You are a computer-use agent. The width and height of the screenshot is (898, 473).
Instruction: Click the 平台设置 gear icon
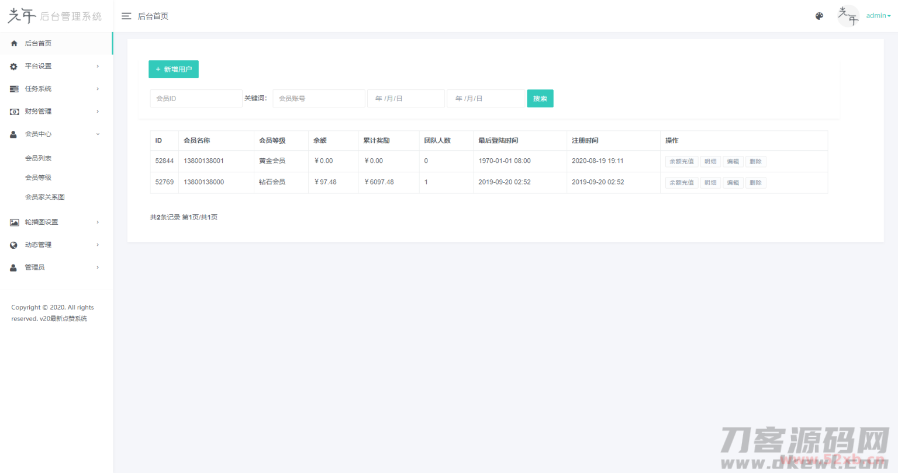[x=14, y=67]
